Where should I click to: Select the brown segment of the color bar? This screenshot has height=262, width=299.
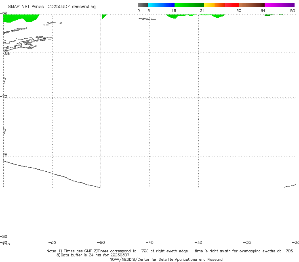click(x=252, y=5)
